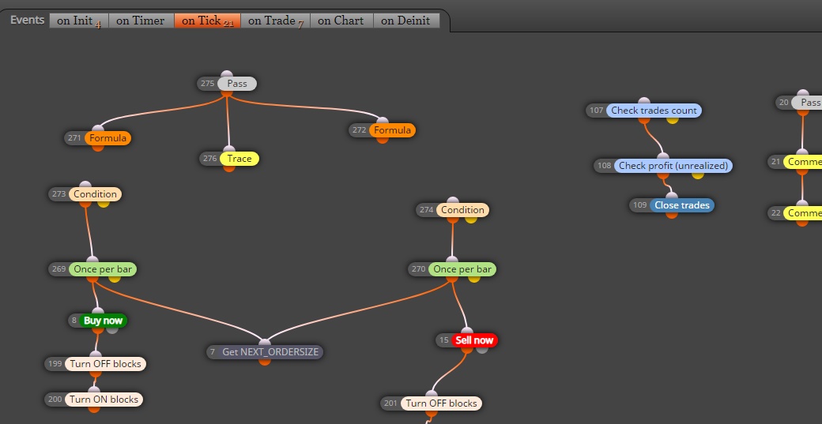Click the Trace block 276

click(239, 159)
